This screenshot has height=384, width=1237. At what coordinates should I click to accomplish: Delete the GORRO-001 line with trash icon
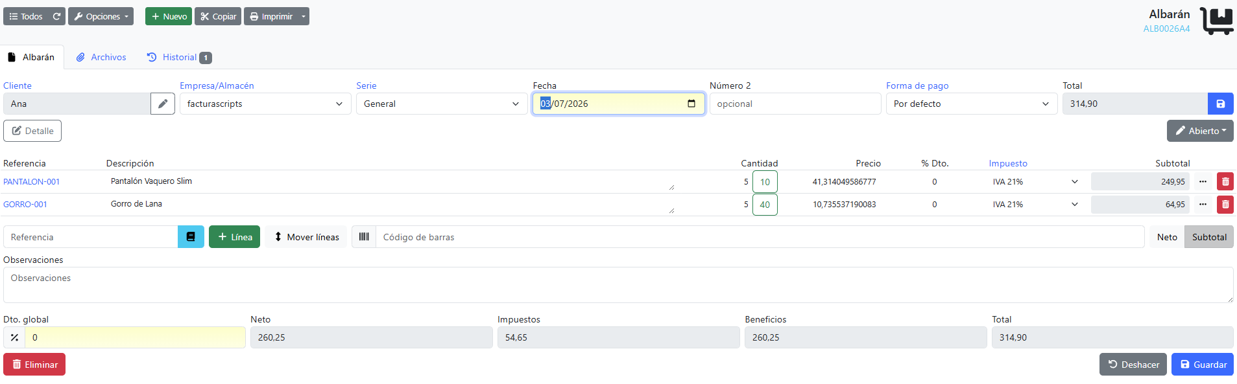point(1225,205)
